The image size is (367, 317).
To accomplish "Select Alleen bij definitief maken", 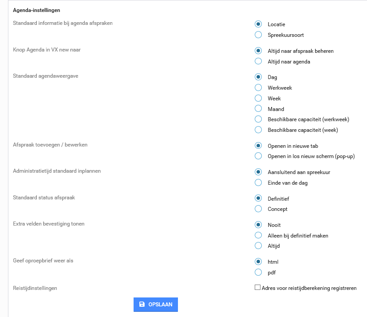I will [x=258, y=235].
